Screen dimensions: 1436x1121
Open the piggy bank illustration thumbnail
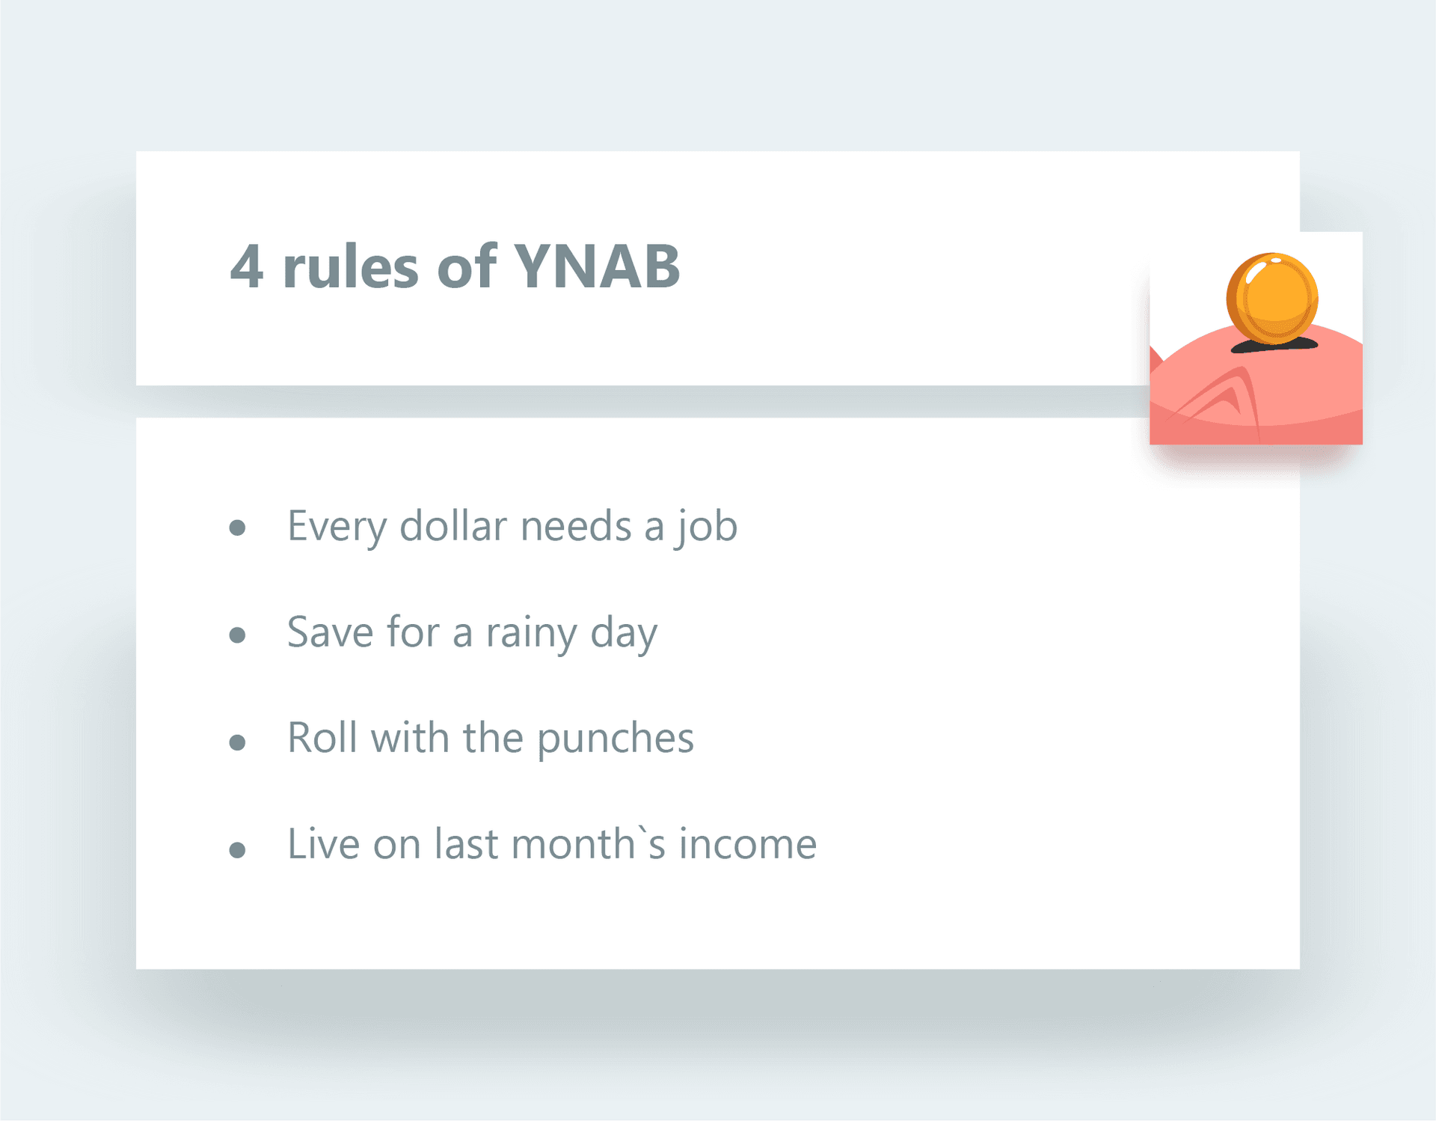[x=1256, y=338]
